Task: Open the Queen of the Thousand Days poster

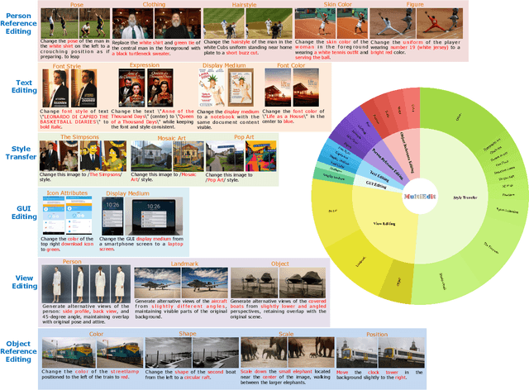Action: (x=160, y=88)
